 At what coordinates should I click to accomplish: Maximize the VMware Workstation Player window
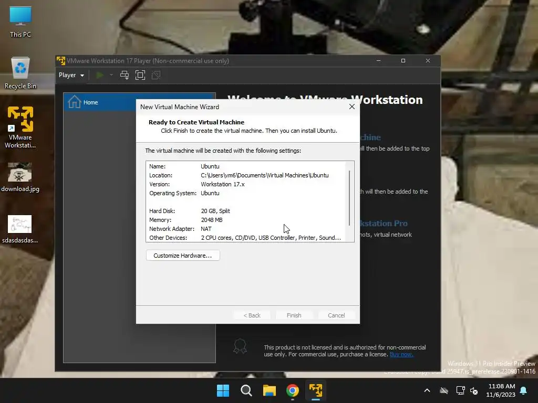(x=403, y=61)
